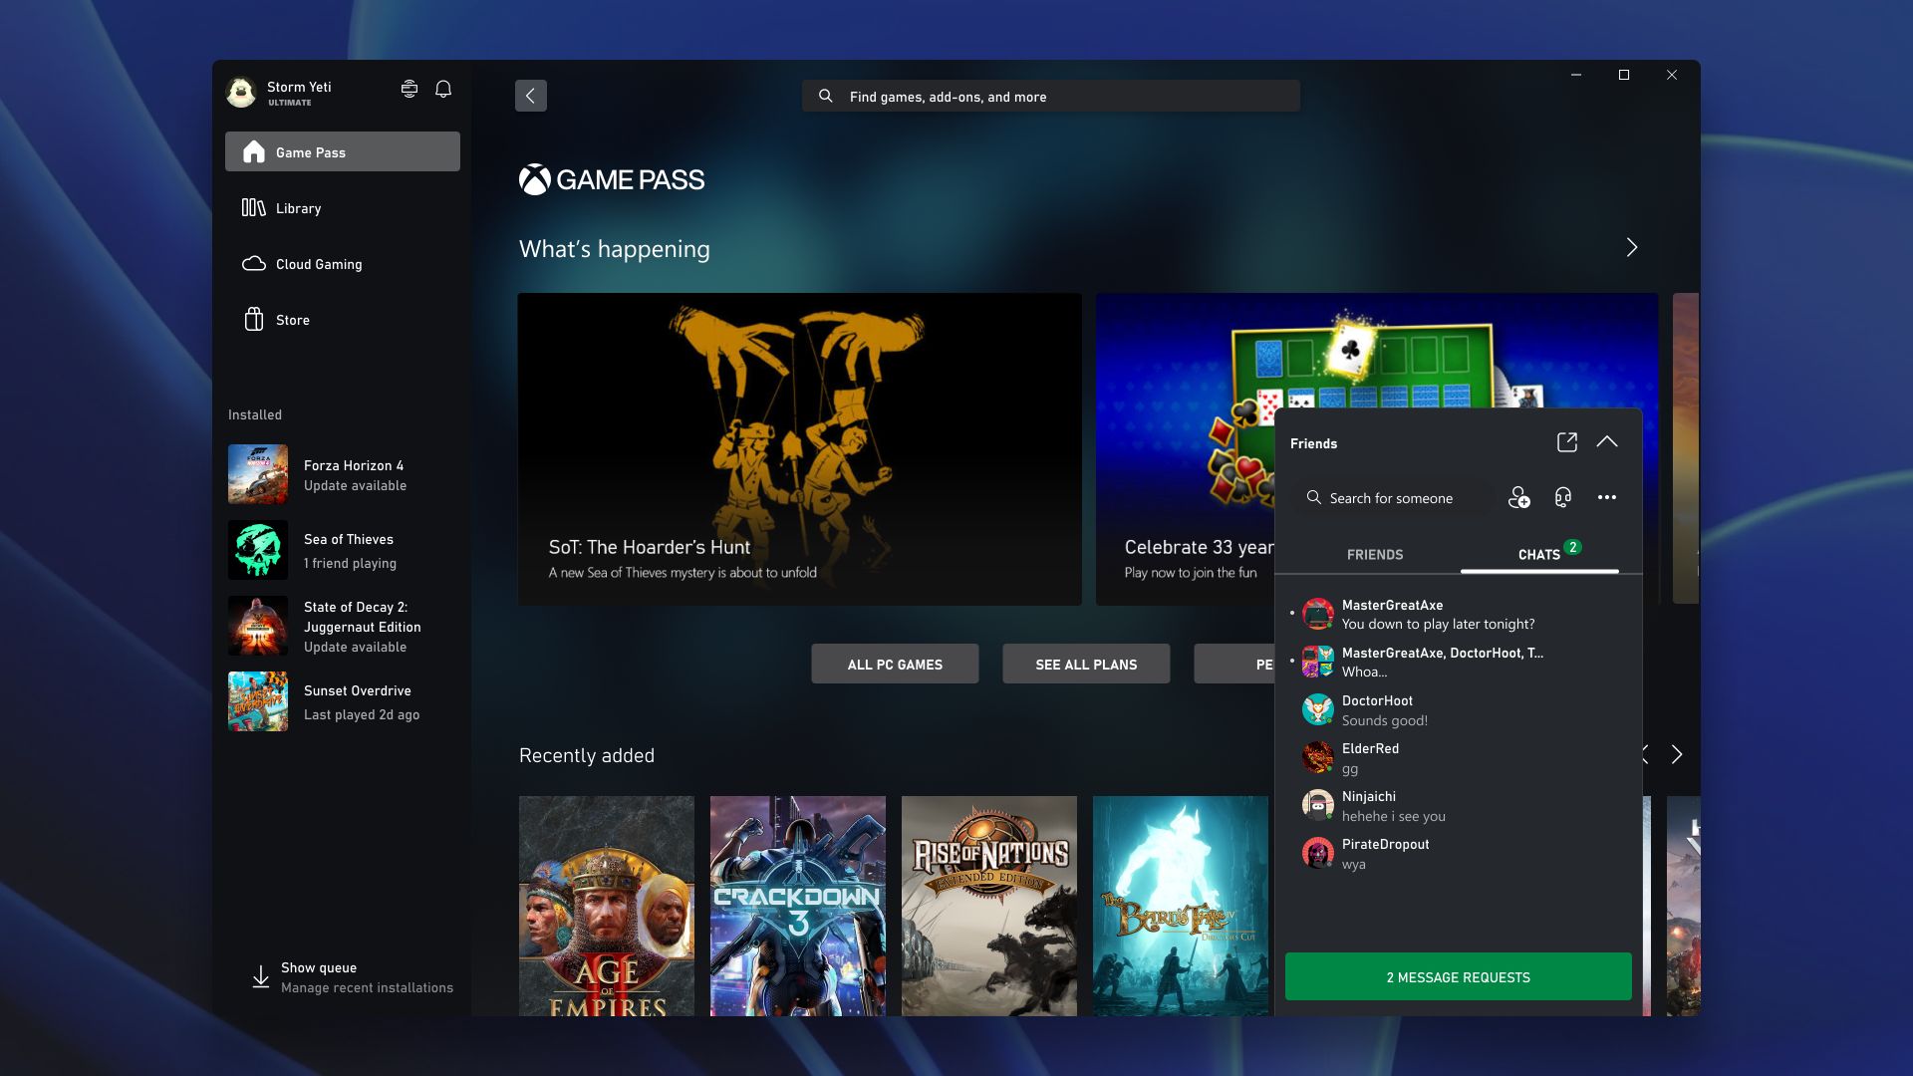Switch to the FRIENDS tab in Friends panel

click(x=1374, y=553)
